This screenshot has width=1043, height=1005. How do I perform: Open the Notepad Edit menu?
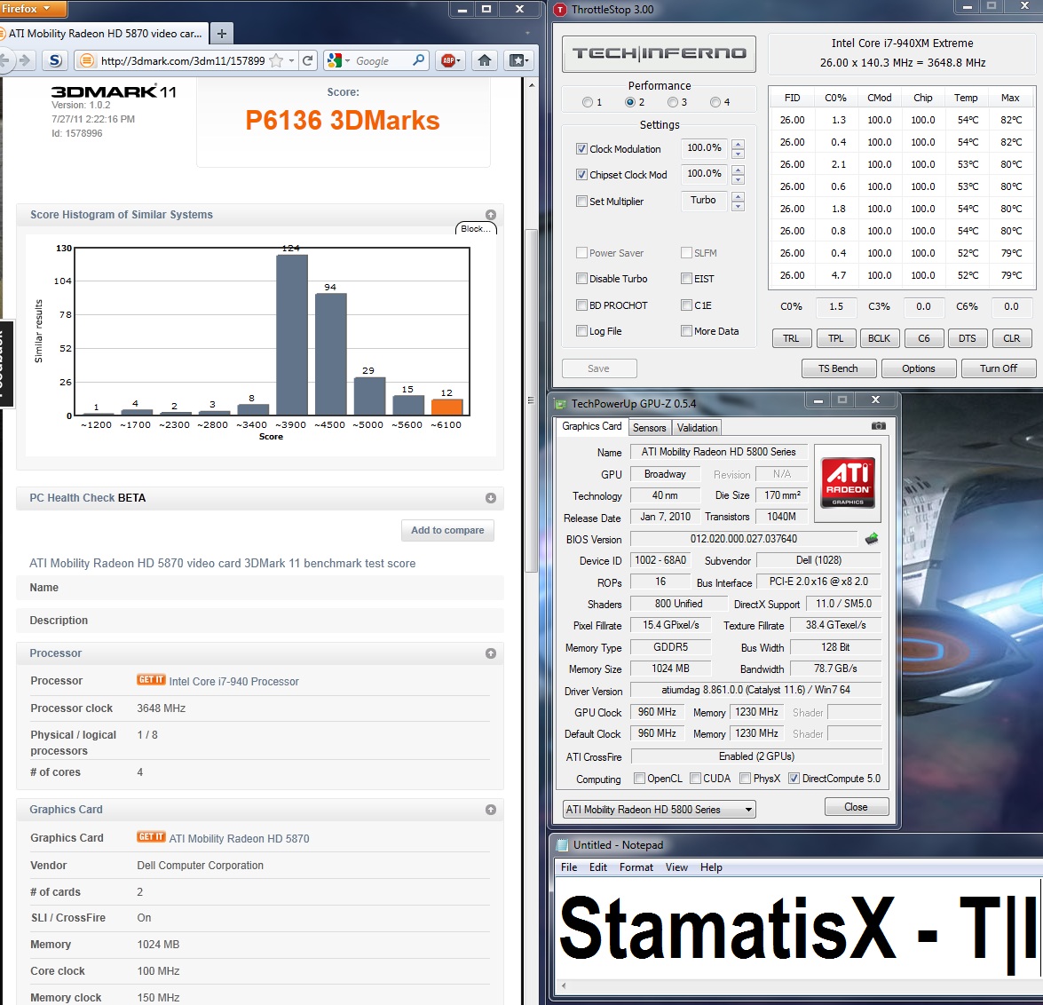point(598,867)
